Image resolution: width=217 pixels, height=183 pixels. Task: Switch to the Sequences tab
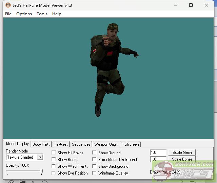tap(81, 144)
